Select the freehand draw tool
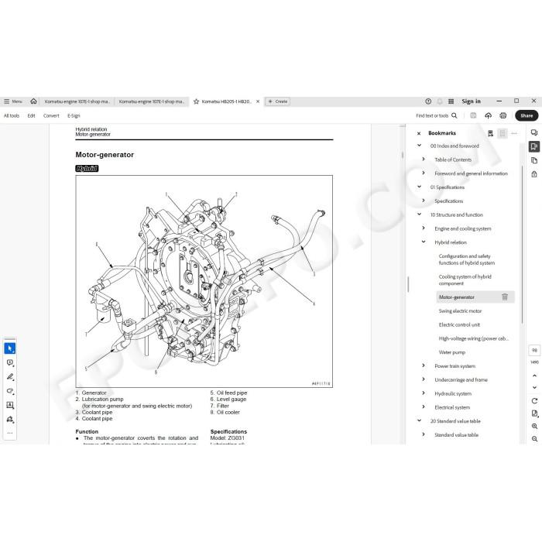 click(9, 391)
